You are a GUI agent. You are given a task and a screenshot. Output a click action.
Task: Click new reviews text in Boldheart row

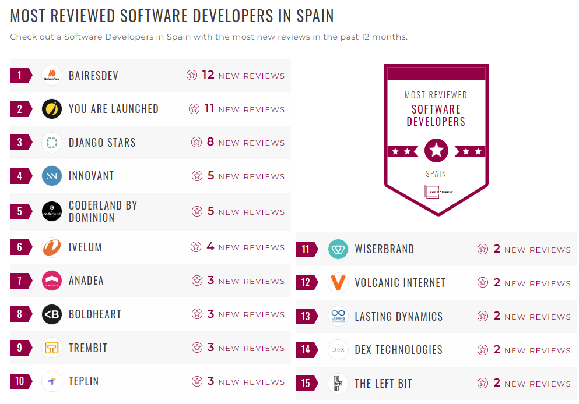click(246, 314)
